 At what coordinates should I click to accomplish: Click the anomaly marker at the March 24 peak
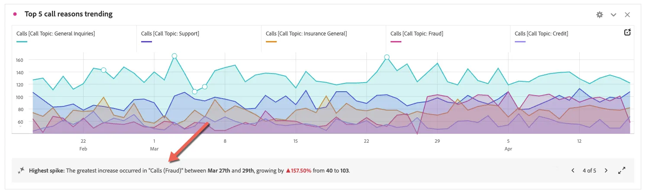(387, 57)
